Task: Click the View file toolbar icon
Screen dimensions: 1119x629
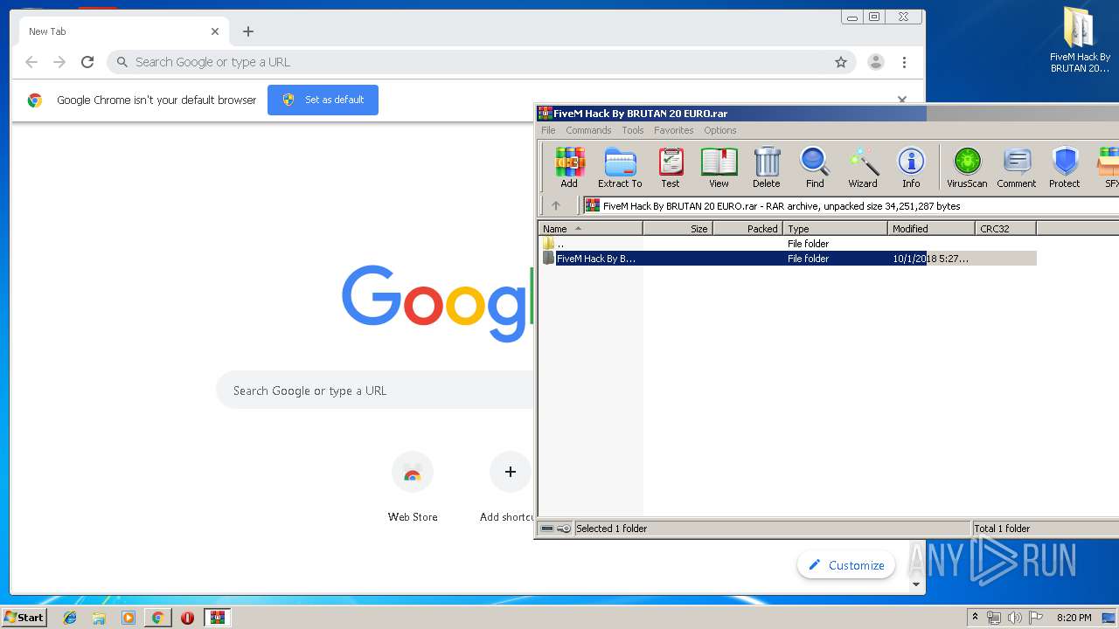Action: click(x=719, y=167)
